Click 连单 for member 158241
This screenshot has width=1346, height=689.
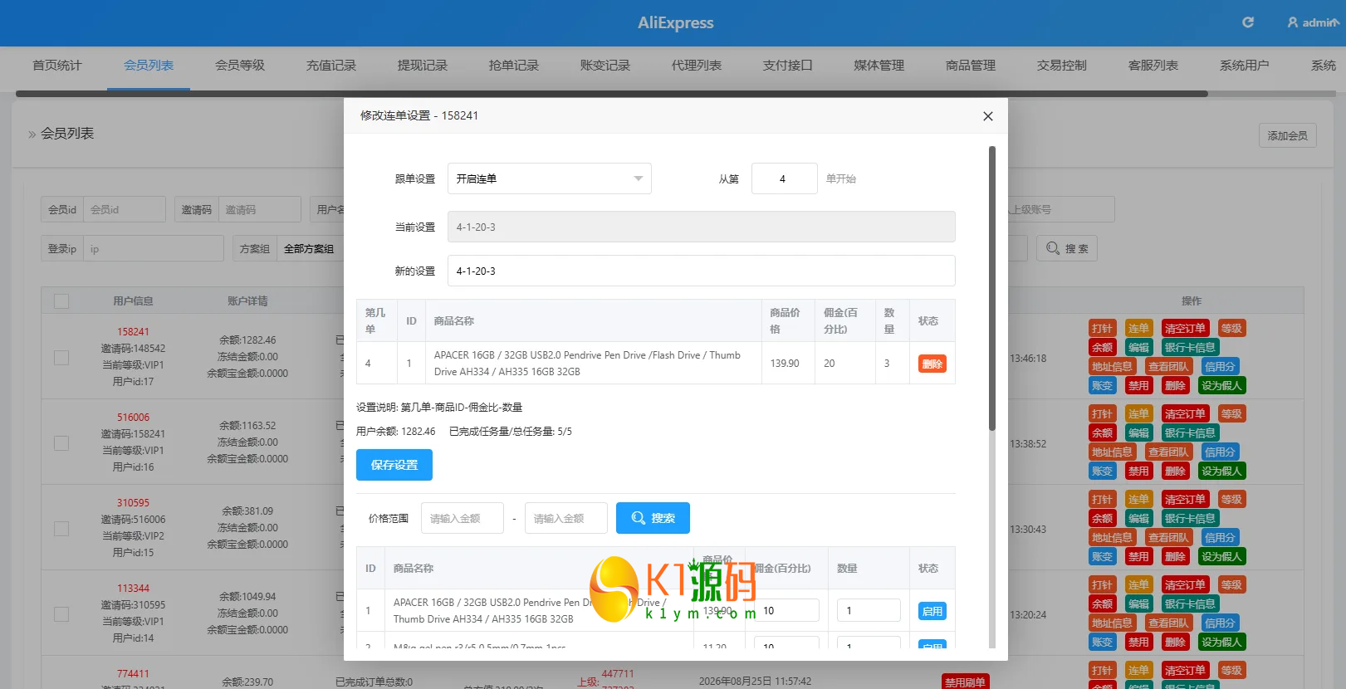(x=1138, y=329)
